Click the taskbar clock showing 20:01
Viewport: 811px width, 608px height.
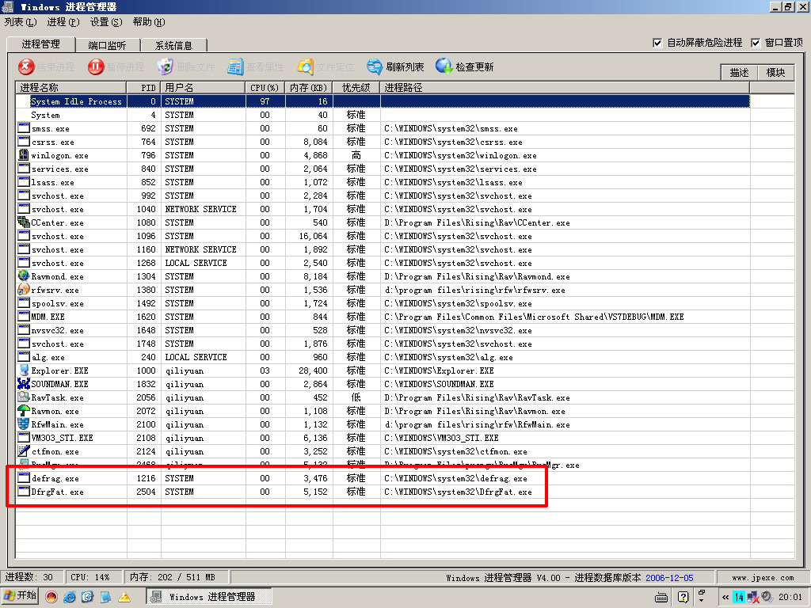coord(790,597)
